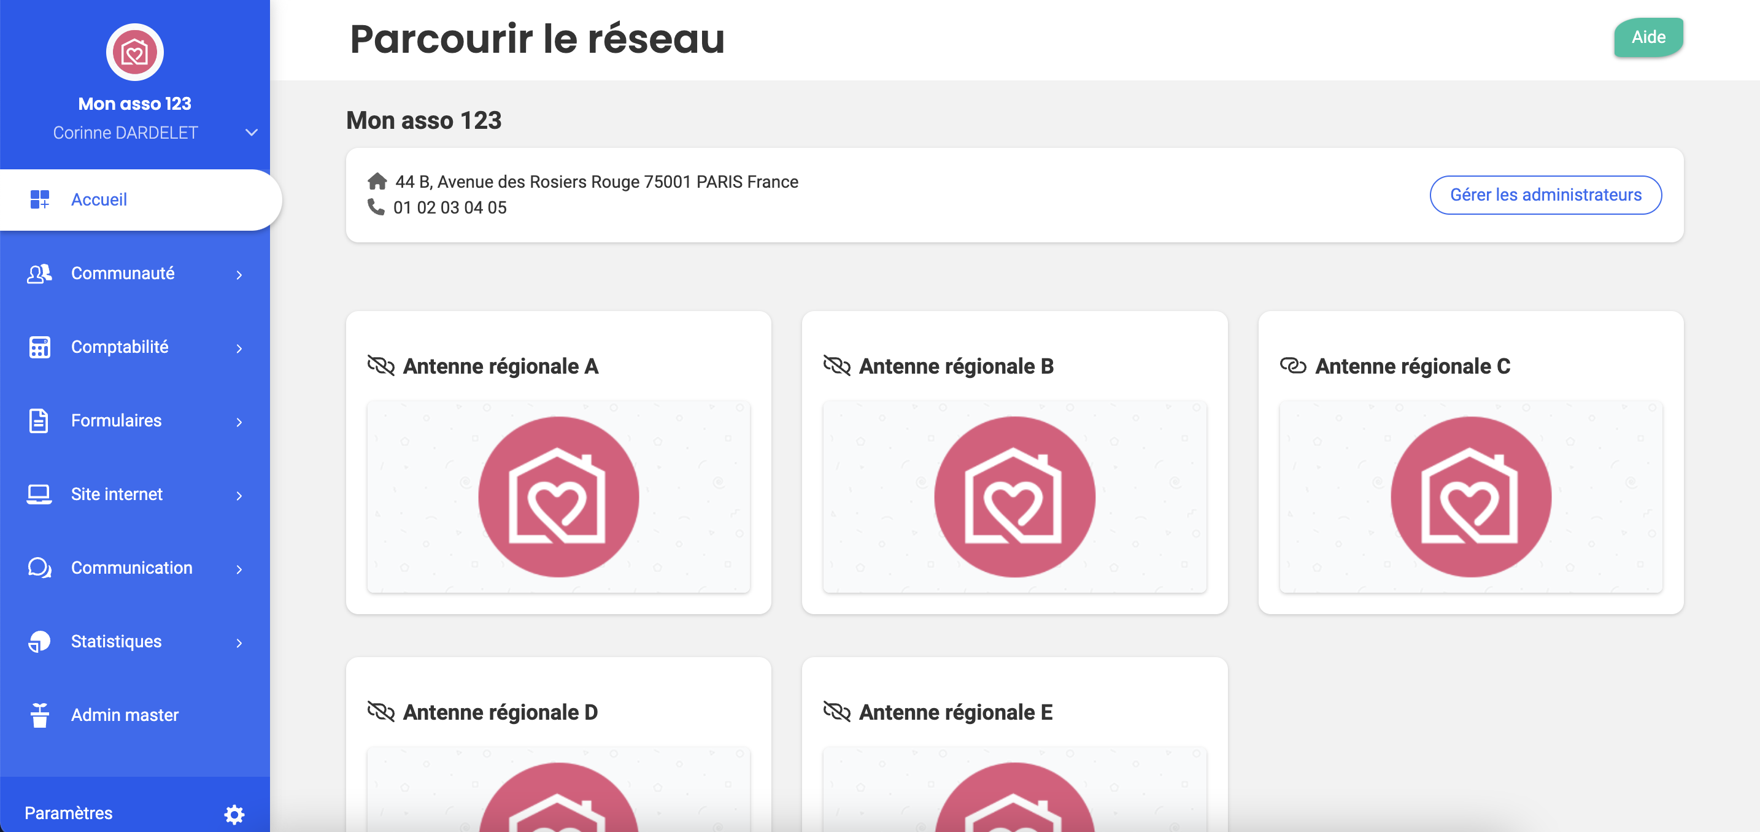Click the Communauté people icon
Image resolution: width=1760 pixels, height=832 pixels.
pyautogui.click(x=40, y=273)
